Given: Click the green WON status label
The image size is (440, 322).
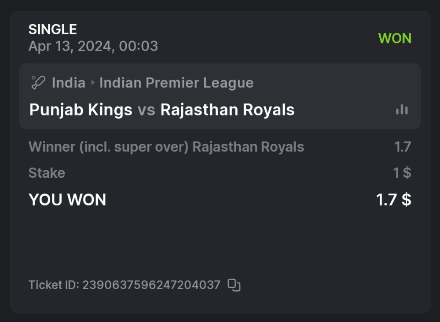Looking at the screenshot, I should (395, 38).
